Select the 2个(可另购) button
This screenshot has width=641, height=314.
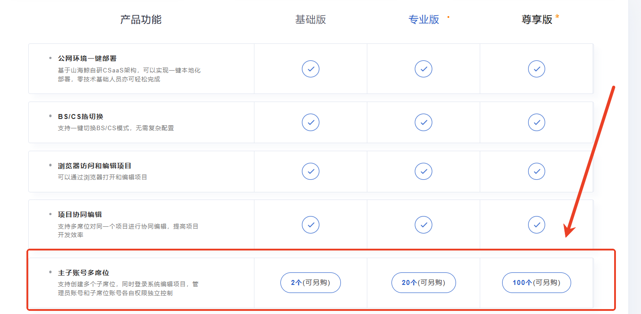pyautogui.click(x=310, y=283)
